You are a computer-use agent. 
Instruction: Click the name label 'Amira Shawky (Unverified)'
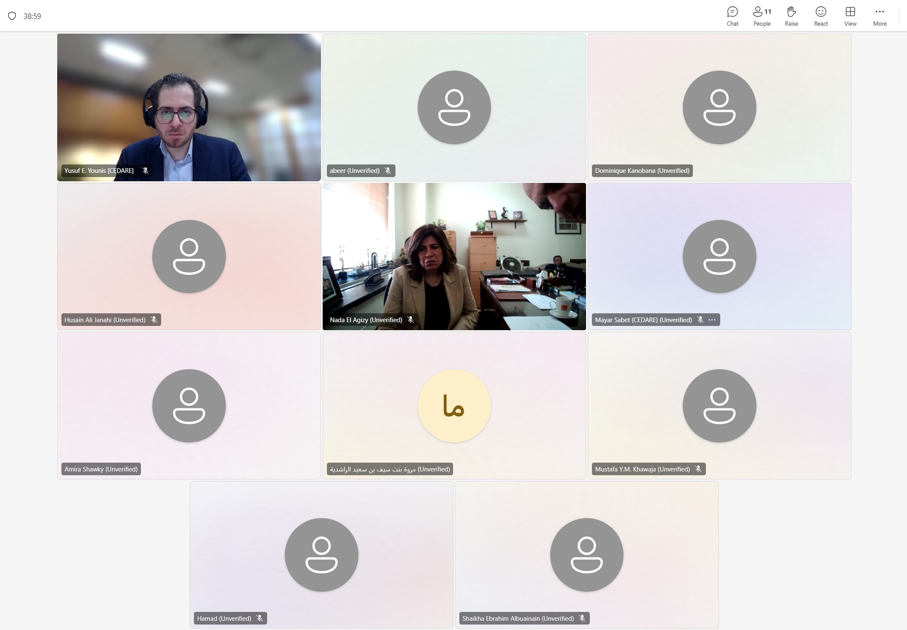(101, 469)
